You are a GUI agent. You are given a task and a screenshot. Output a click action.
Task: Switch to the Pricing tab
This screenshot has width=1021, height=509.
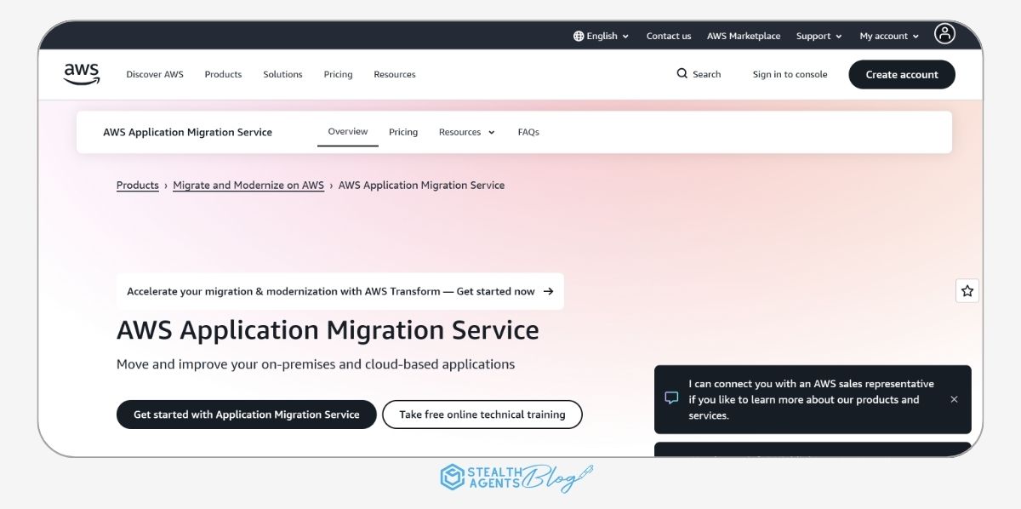[403, 132]
